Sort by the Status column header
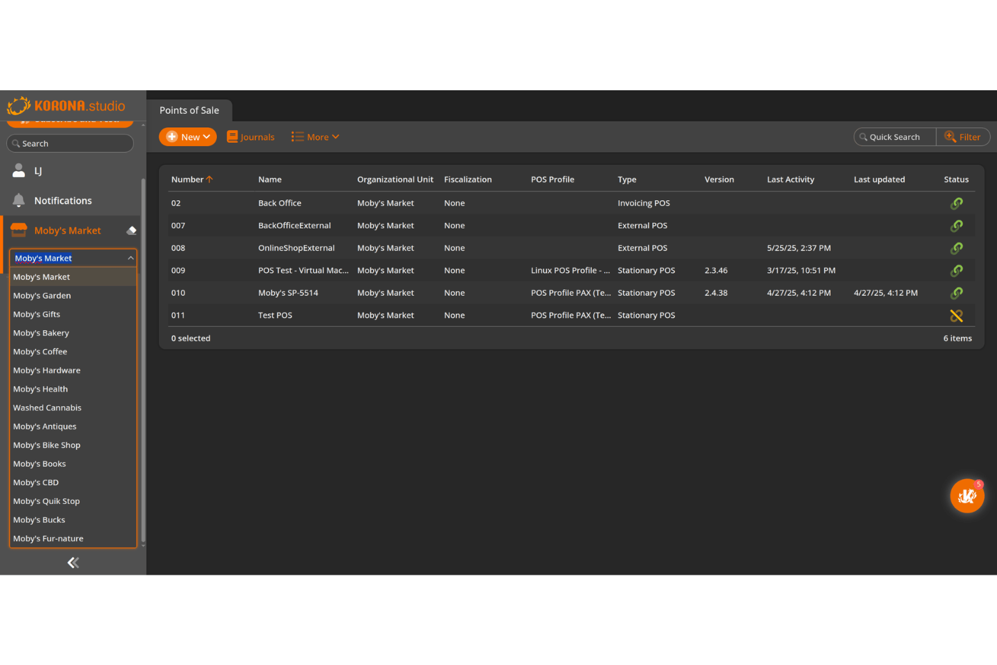The width and height of the screenshot is (997, 665). pyautogui.click(x=956, y=179)
